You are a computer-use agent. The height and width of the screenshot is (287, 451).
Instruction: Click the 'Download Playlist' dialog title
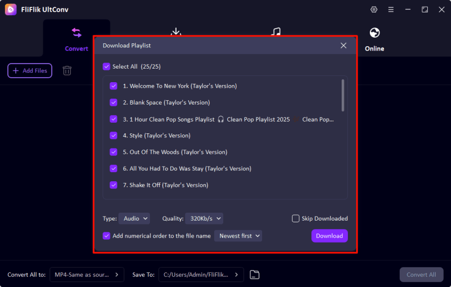(x=126, y=46)
